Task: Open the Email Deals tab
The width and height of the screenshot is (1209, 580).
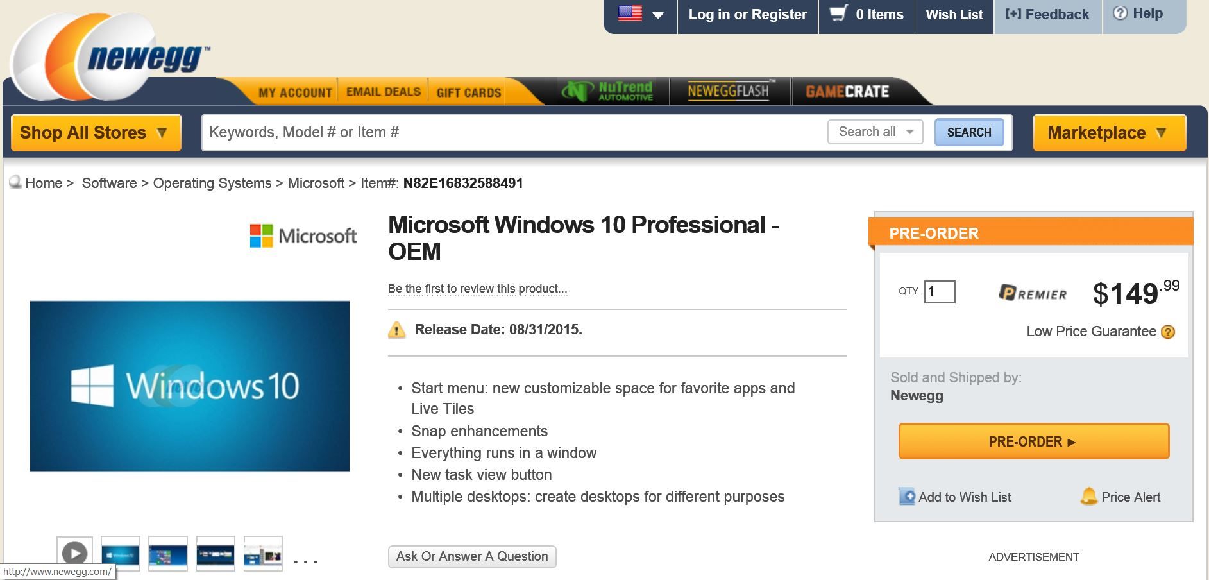Action: click(384, 92)
